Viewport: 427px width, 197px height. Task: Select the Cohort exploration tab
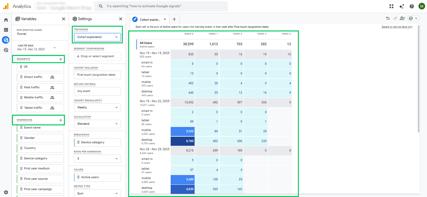[150, 19]
